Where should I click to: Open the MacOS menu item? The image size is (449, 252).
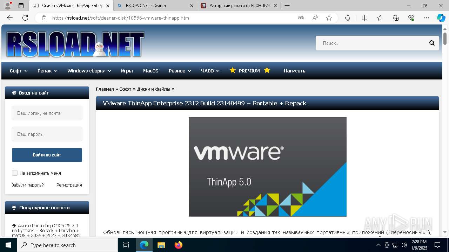pos(151,71)
